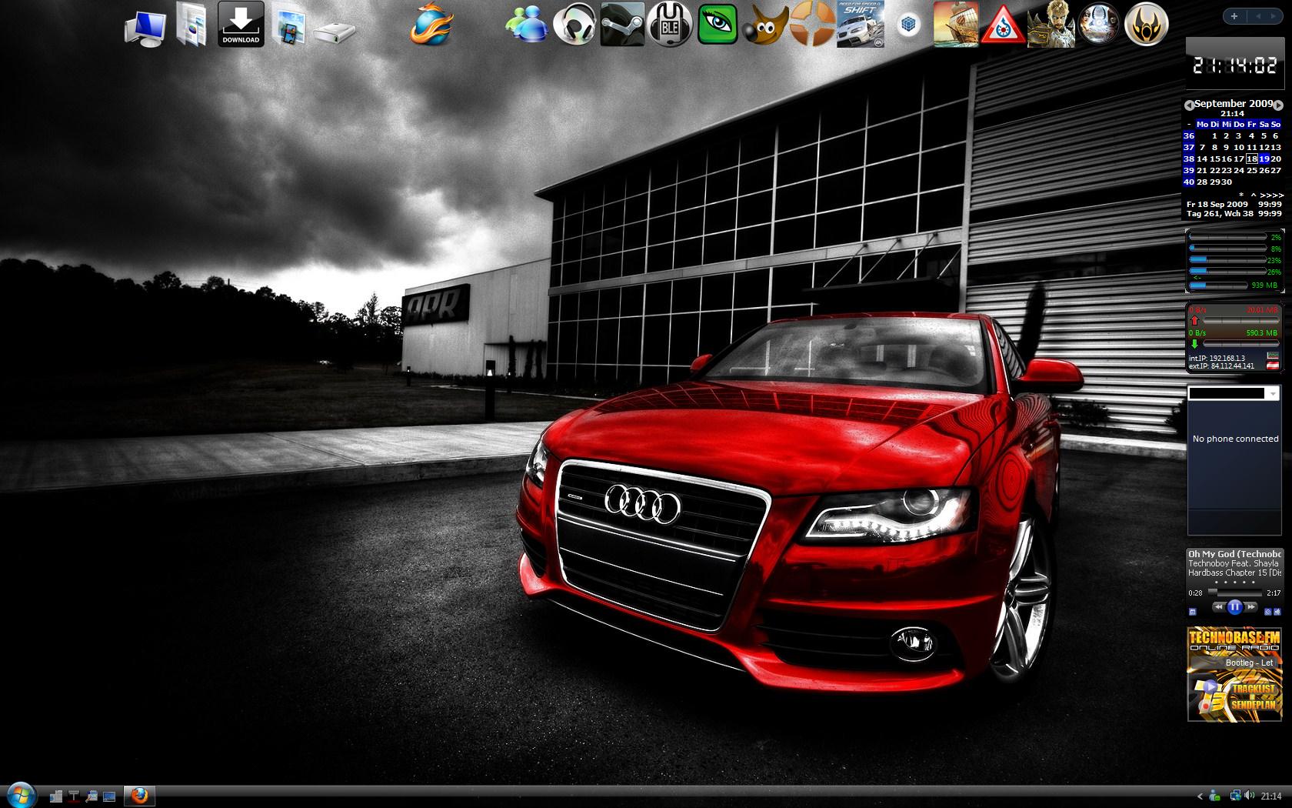
Task: Open phone selection dropdown in phone gadget
Action: click(1273, 393)
